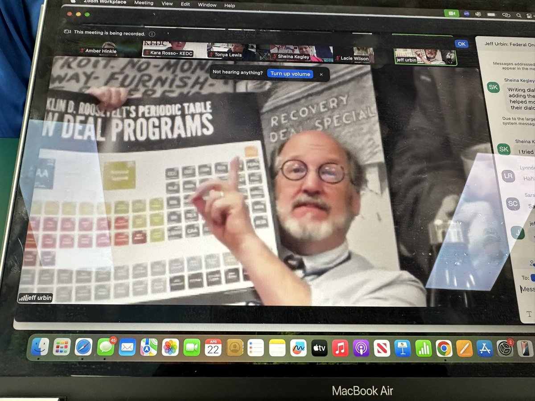Viewport: 535px width, 401px height.
Task: Open the Photos app in Dock
Action: pos(170,348)
